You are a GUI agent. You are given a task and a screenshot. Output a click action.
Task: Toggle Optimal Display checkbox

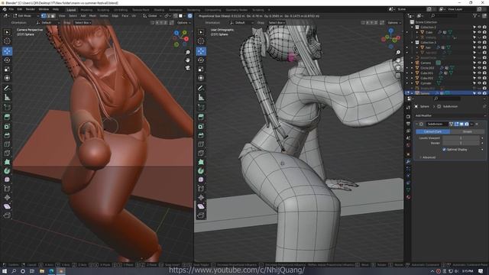444,150
